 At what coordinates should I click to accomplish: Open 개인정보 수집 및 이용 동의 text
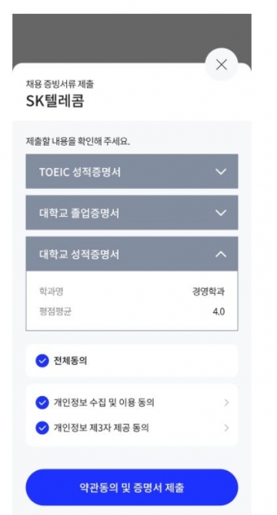[x=104, y=402]
